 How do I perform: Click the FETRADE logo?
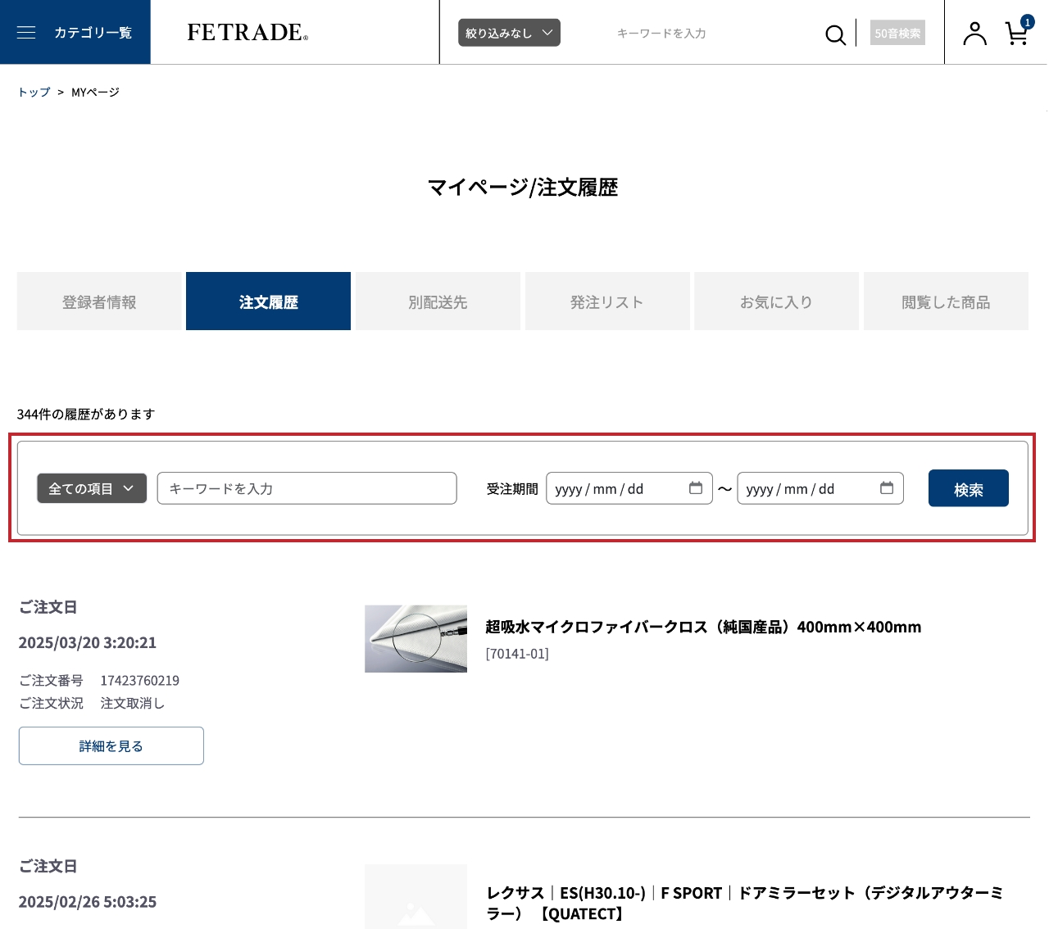pyautogui.click(x=246, y=32)
